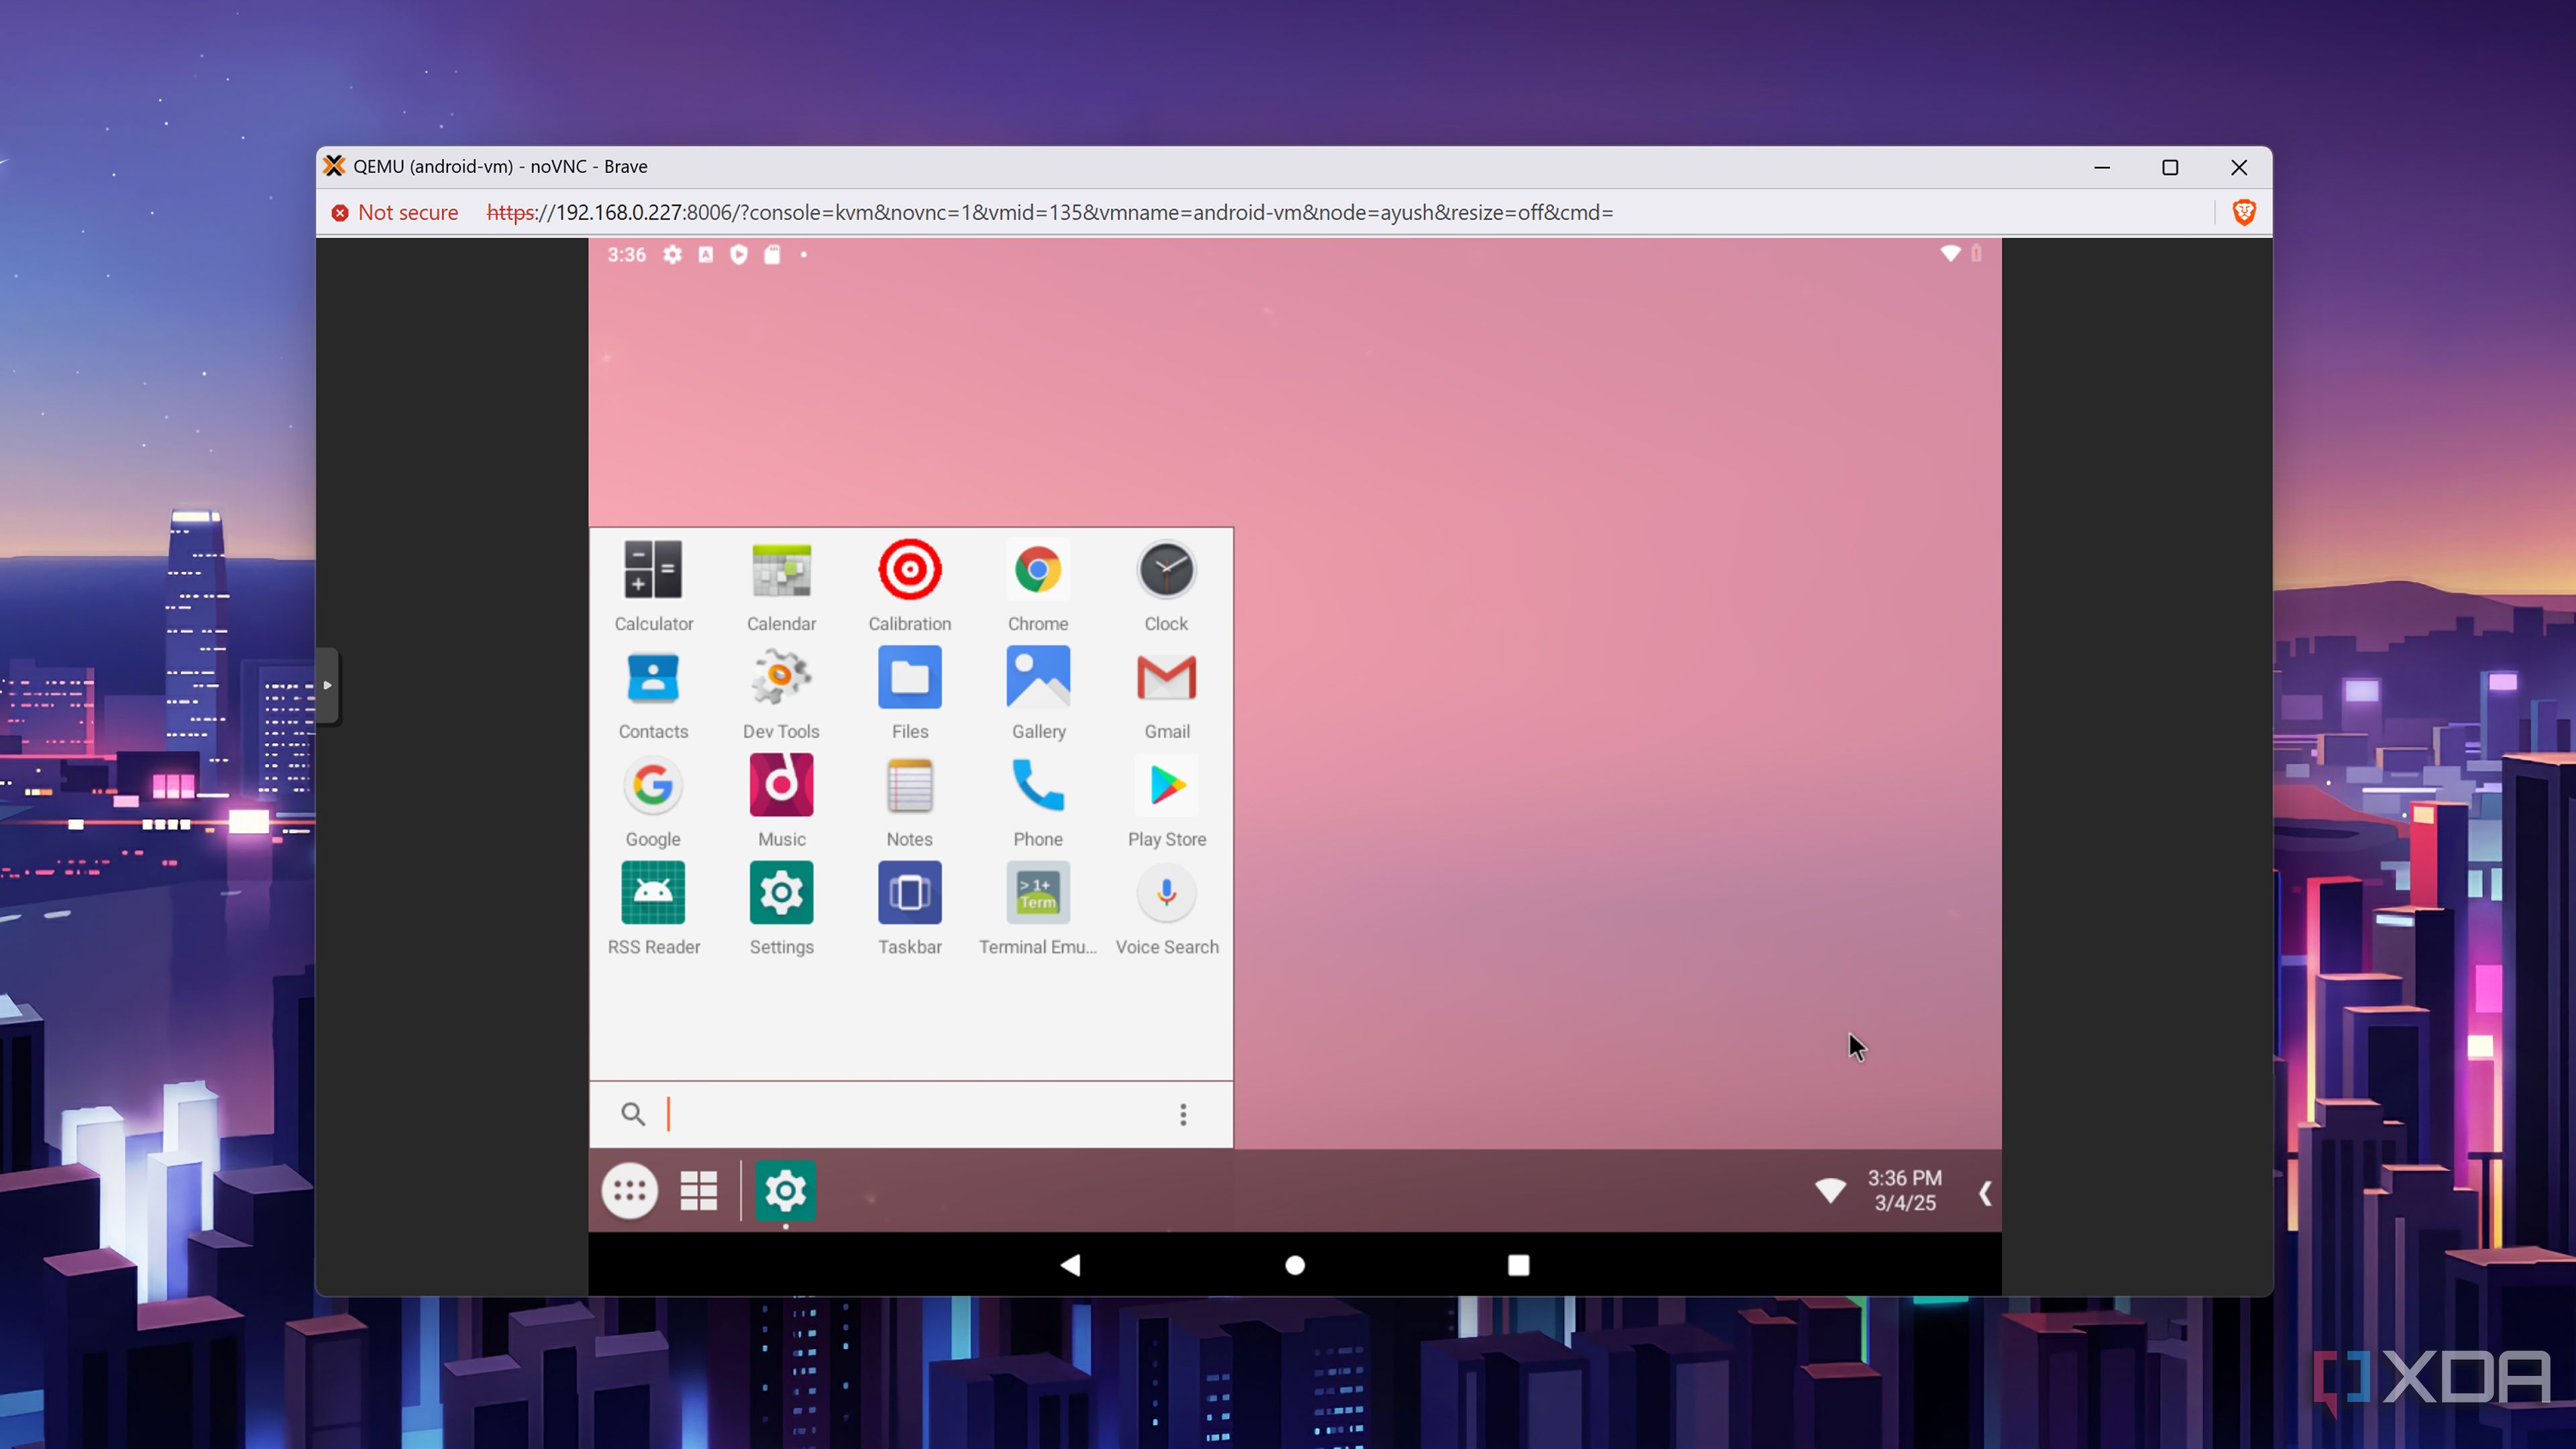
Task: Click the status bar battery indicator
Action: [1976, 254]
